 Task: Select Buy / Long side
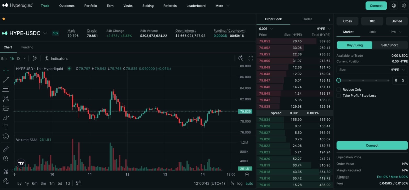355,45
